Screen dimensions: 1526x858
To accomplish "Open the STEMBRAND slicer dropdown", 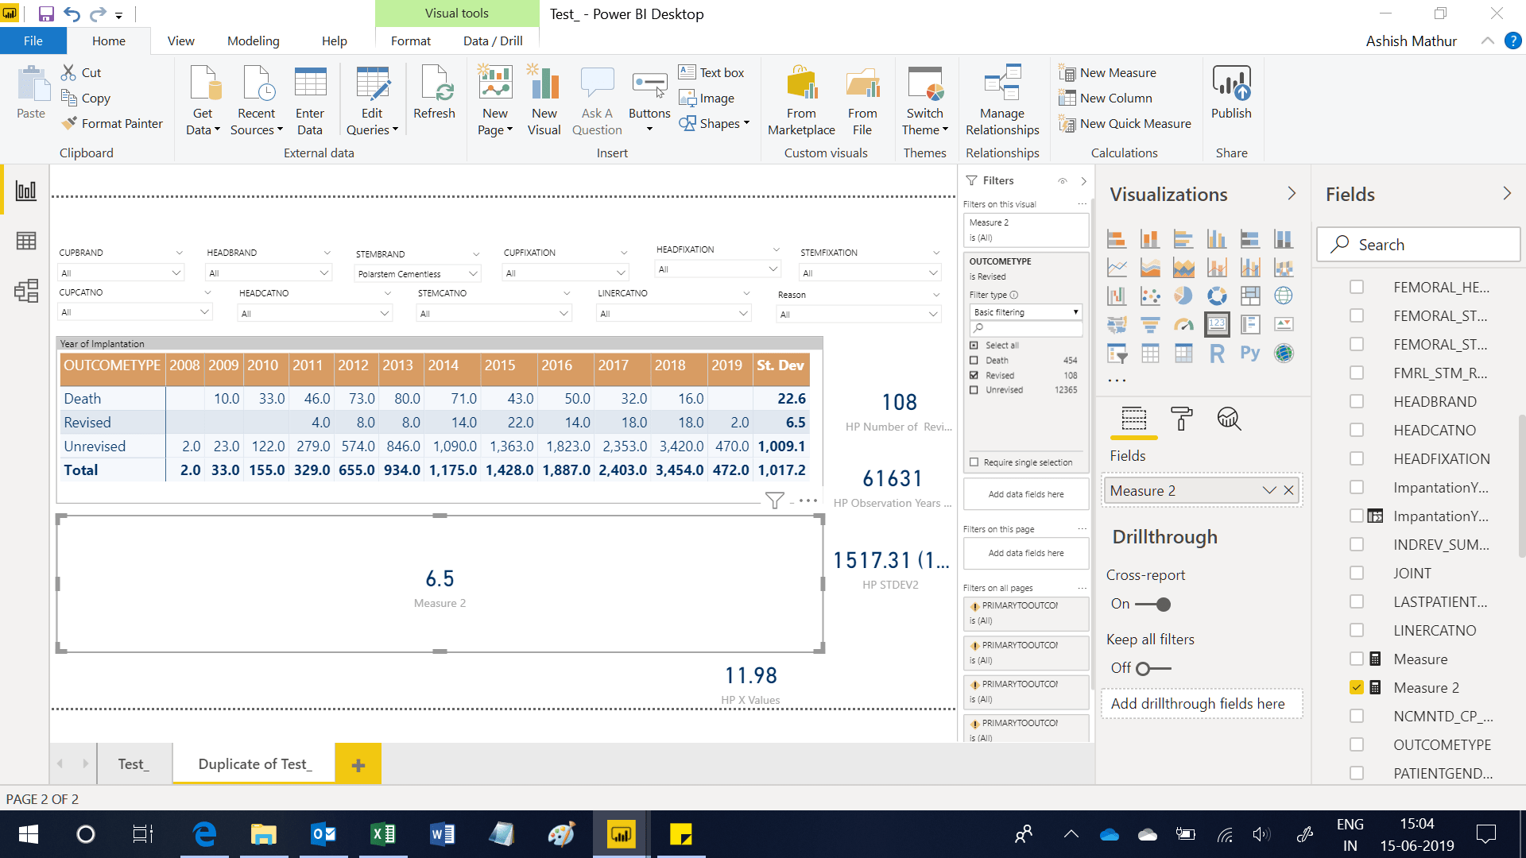I will click(473, 274).
